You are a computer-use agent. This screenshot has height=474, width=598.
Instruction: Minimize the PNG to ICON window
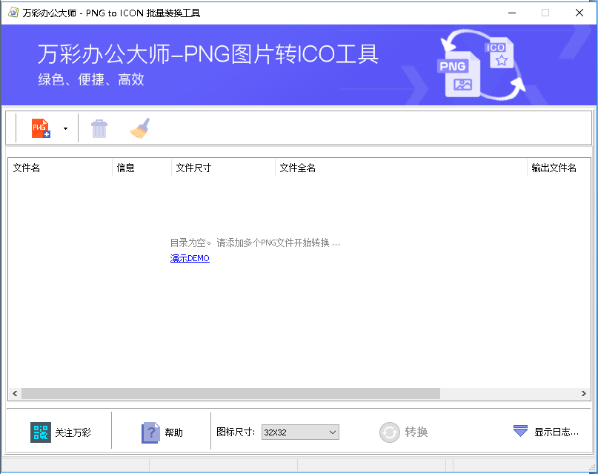point(511,13)
